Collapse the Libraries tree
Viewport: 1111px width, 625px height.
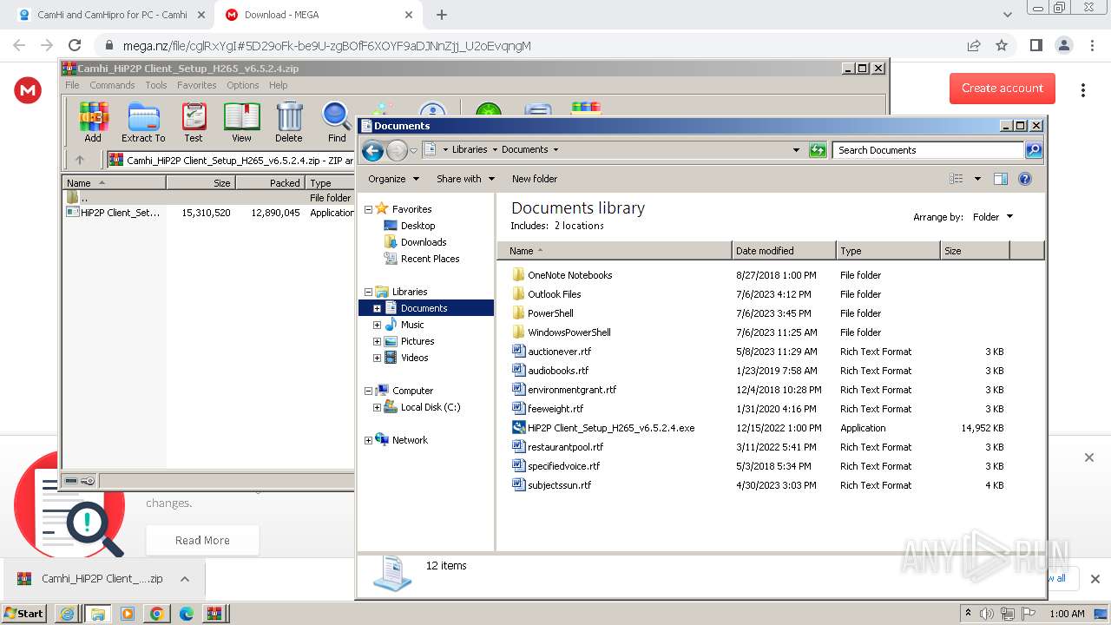point(368,292)
